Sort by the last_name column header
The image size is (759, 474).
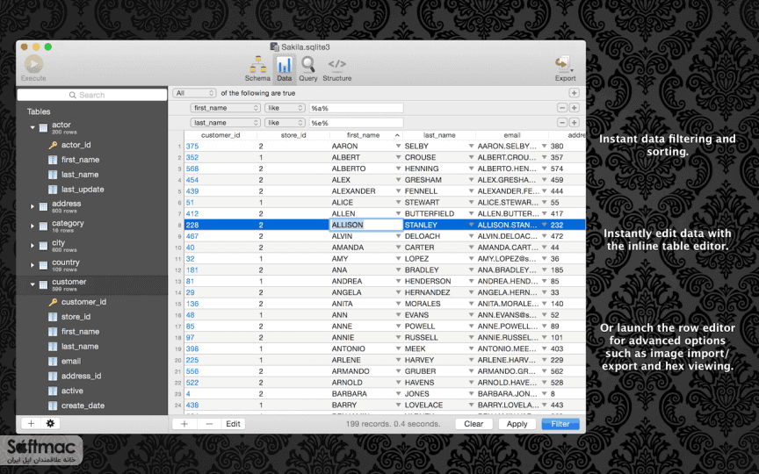[x=439, y=135]
